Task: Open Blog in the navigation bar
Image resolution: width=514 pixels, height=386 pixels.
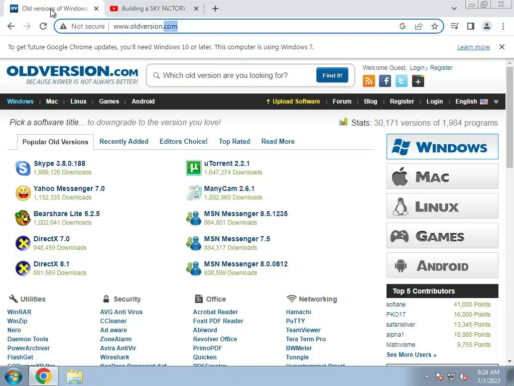Action: [370, 102]
